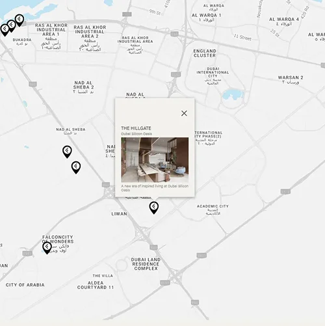The image size is (325, 326).
Task: Click the 'A new era of inspired living' description
Action: click(x=155, y=188)
